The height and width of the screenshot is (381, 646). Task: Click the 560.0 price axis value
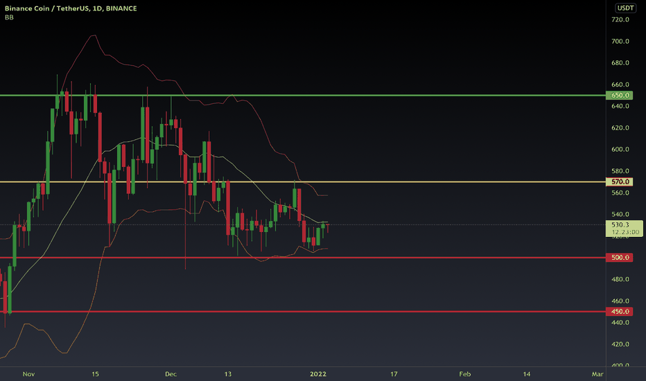pyautogui.click(x=620, y=193)
